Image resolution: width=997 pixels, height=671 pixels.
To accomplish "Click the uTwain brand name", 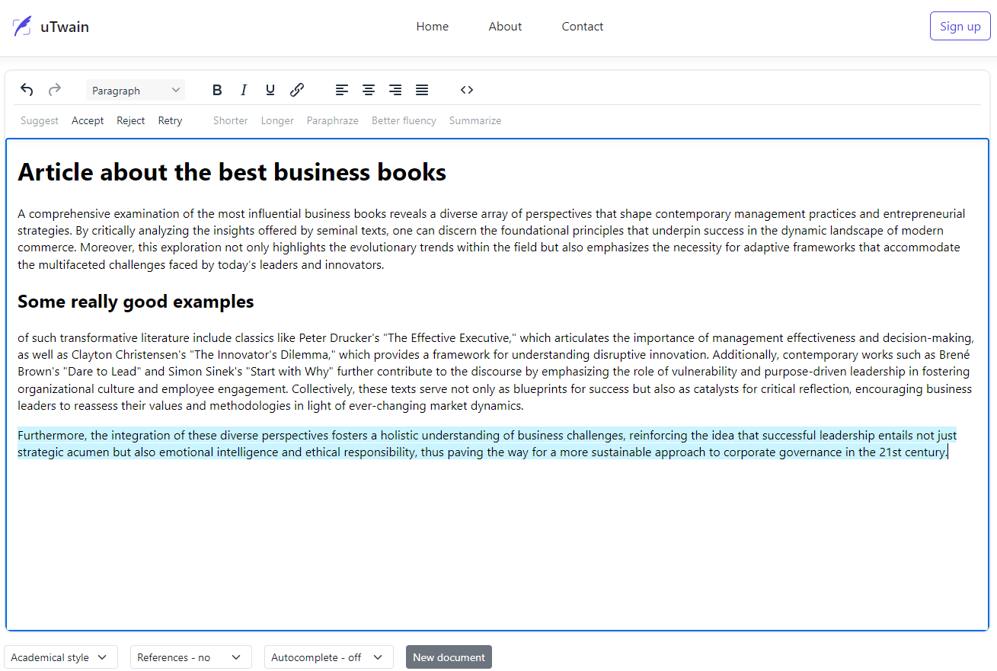I will (65, 27).
